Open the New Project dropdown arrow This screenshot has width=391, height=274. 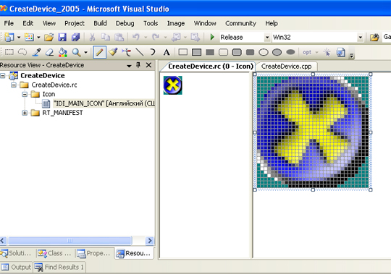[19, 38]
